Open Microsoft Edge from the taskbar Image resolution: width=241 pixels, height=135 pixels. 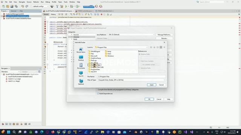pyautogui.click(x=42, y=132)
